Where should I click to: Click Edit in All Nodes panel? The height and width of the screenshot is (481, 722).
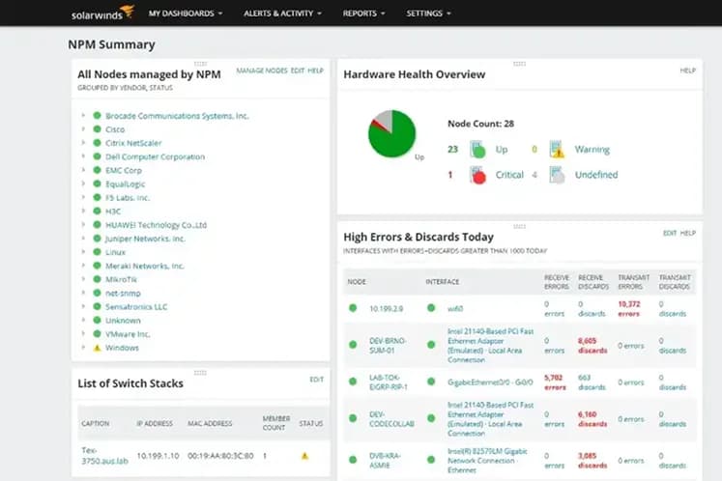298,71
